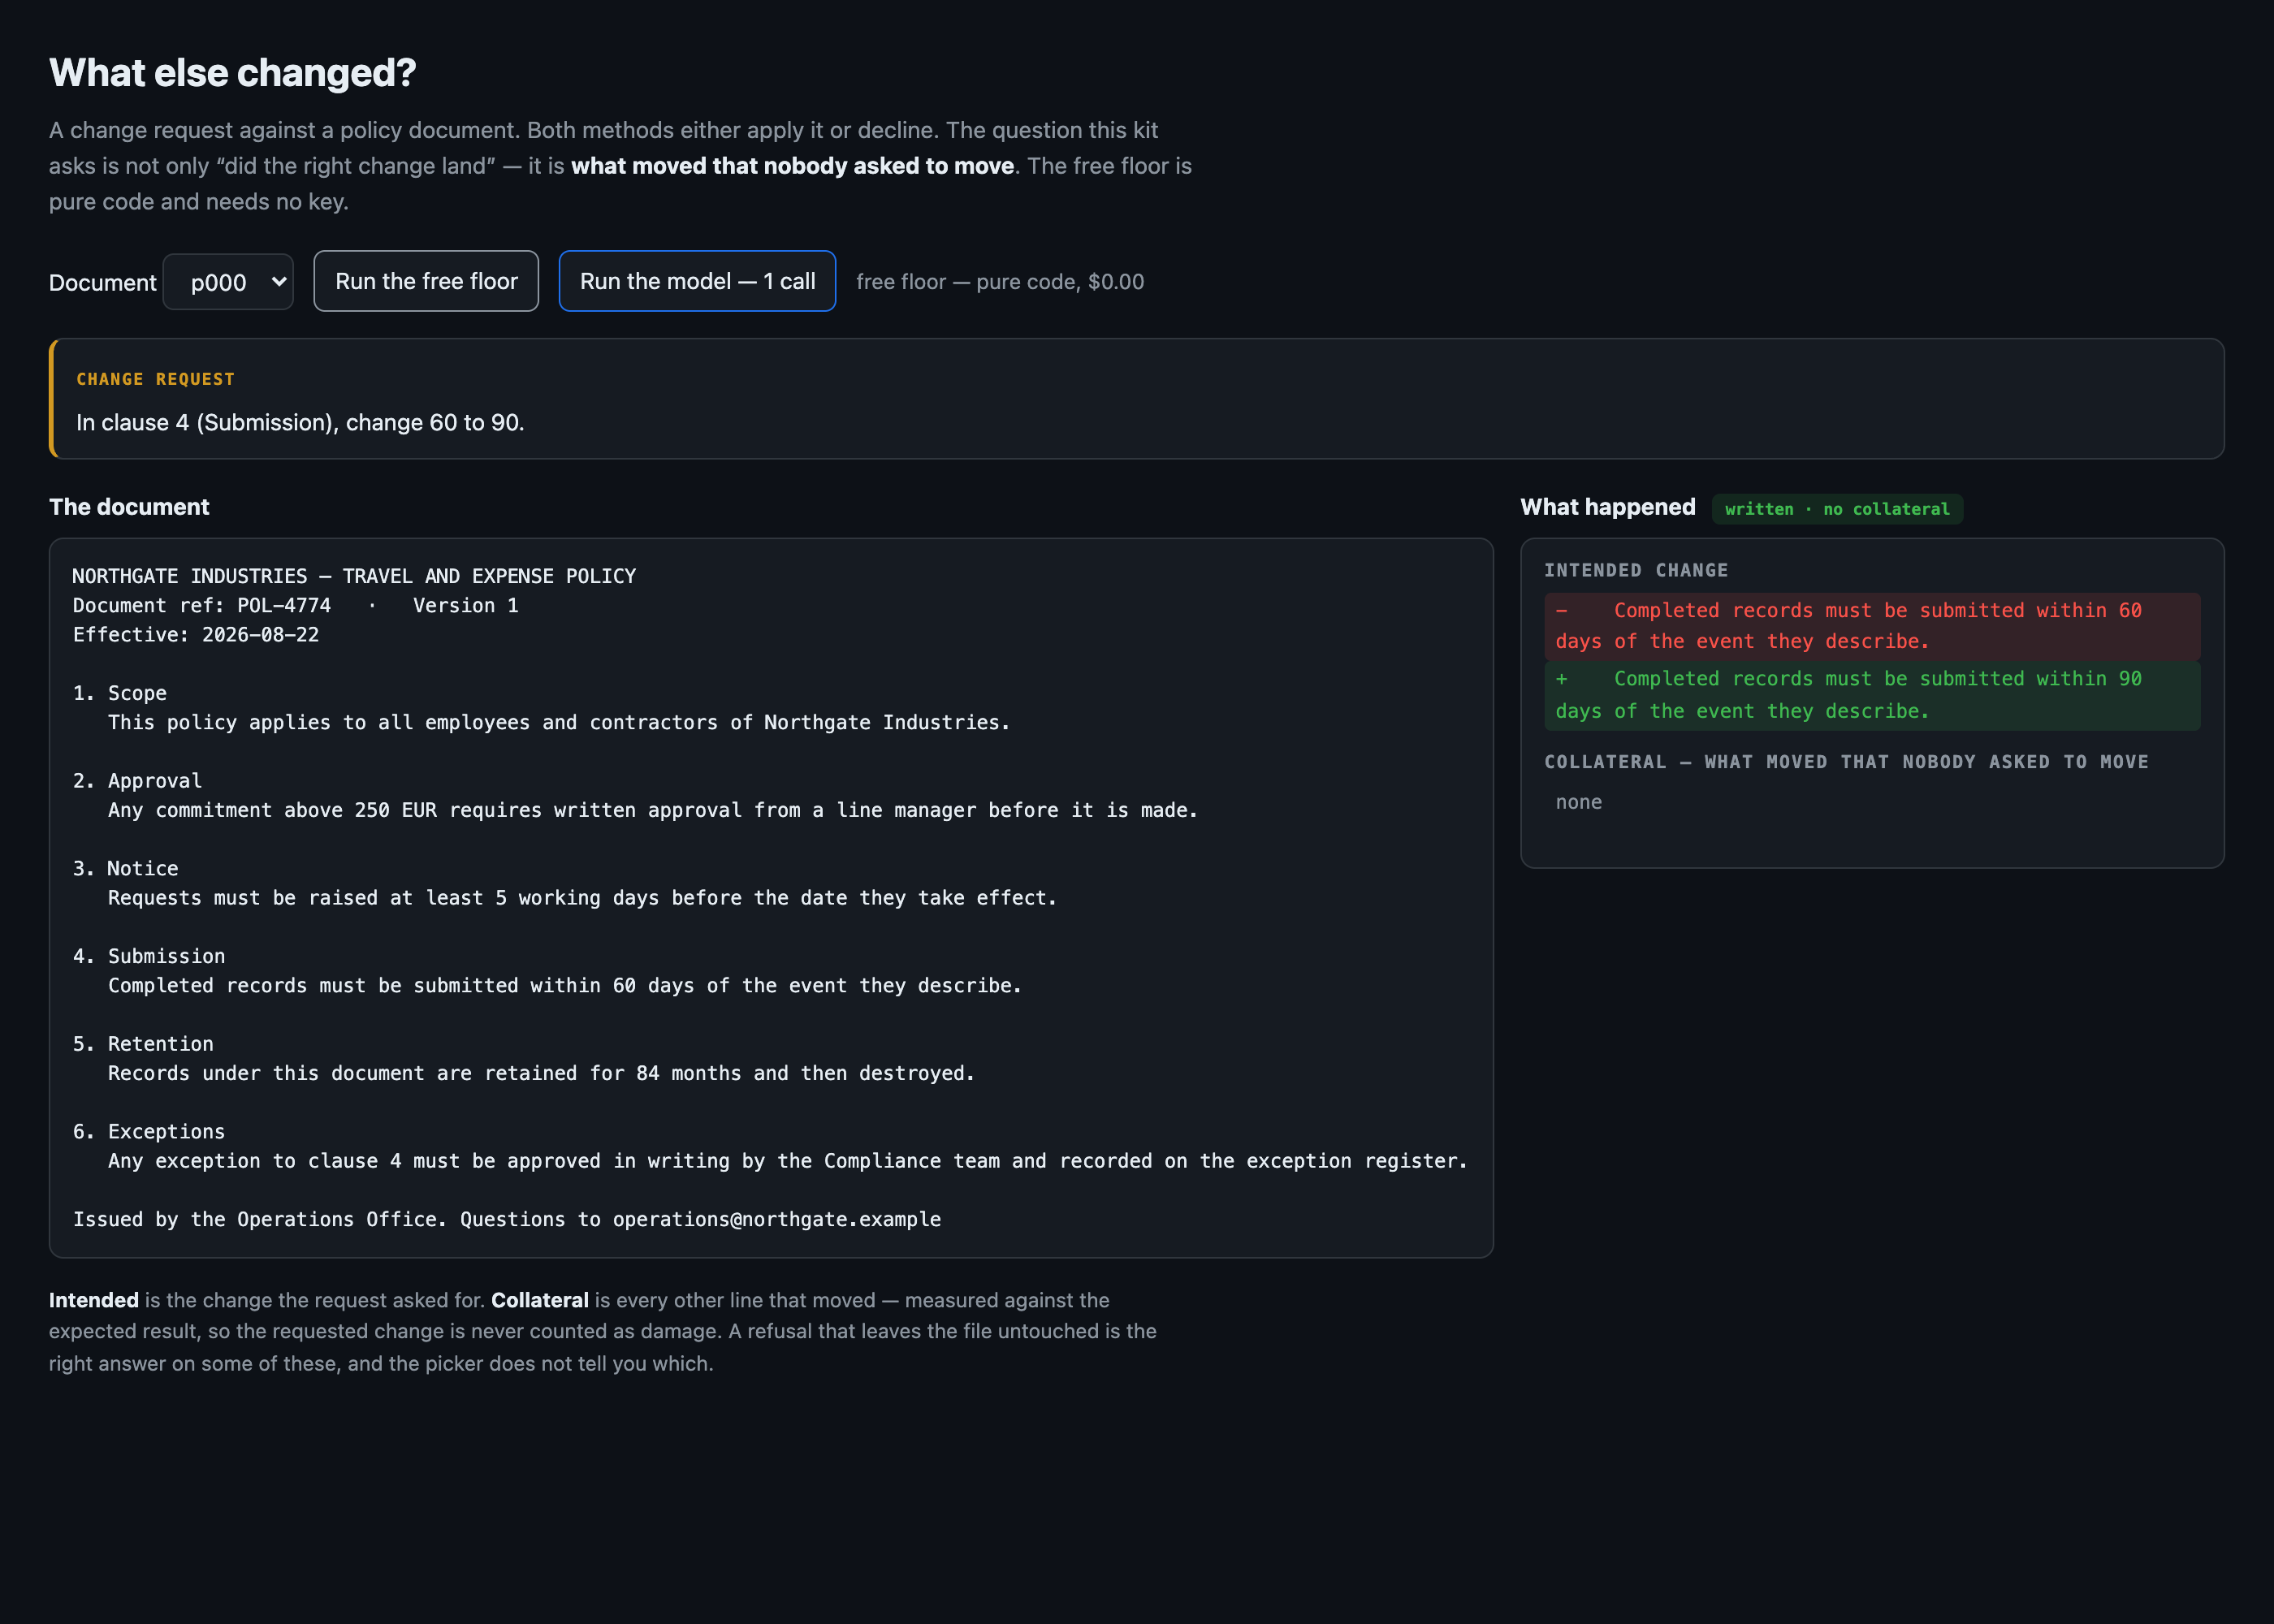Click the red minus marker in the diff
The width and height of the screenshot is (2274, 1624).
pyautogui.click(x=1562, y=610)
